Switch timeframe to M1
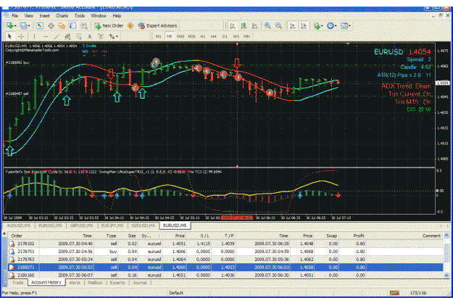 [158, 36]
